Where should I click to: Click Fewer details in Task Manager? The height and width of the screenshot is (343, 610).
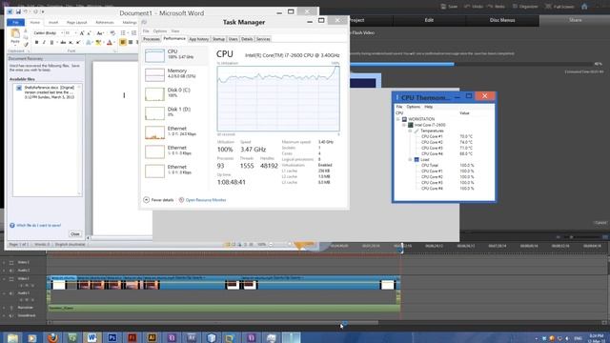tap(159, 200)
